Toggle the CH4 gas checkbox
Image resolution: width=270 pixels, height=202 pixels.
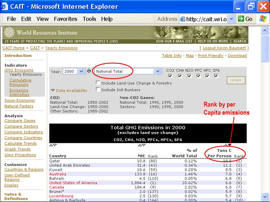pos(180,76)
